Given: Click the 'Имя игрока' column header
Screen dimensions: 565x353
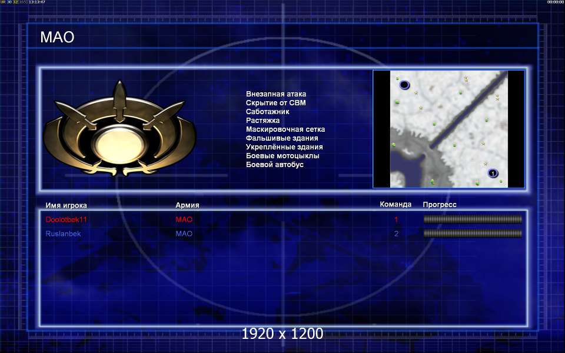Looking at the screenshot, I should pyautogui.click(x=66, y=205).
